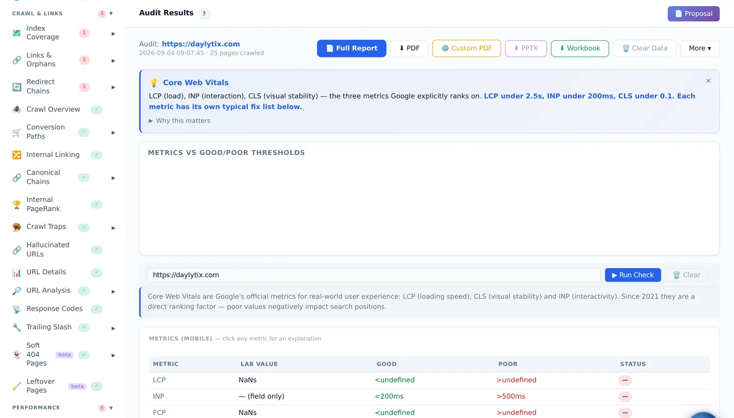Expand the Crawl Traps submenu arrow
The height and width of the screenshot is (418, 734).
pyautogui.click(x=113, y=228)
